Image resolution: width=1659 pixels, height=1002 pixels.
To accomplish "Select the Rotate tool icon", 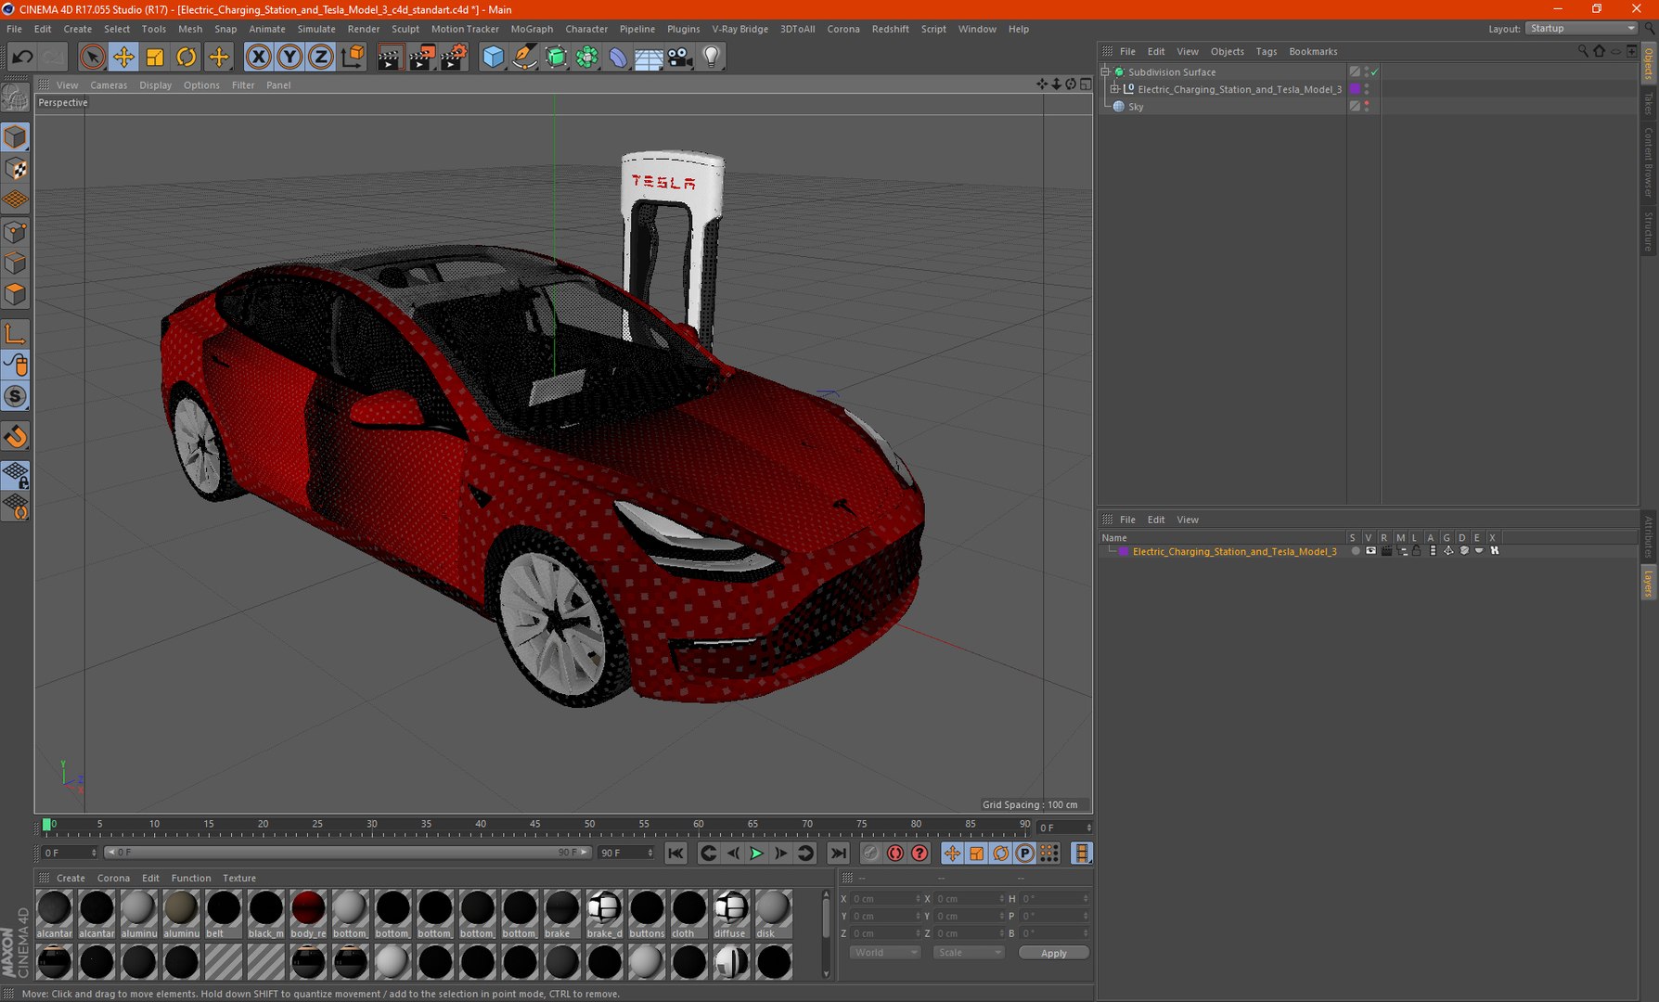I will click(186, 58).
